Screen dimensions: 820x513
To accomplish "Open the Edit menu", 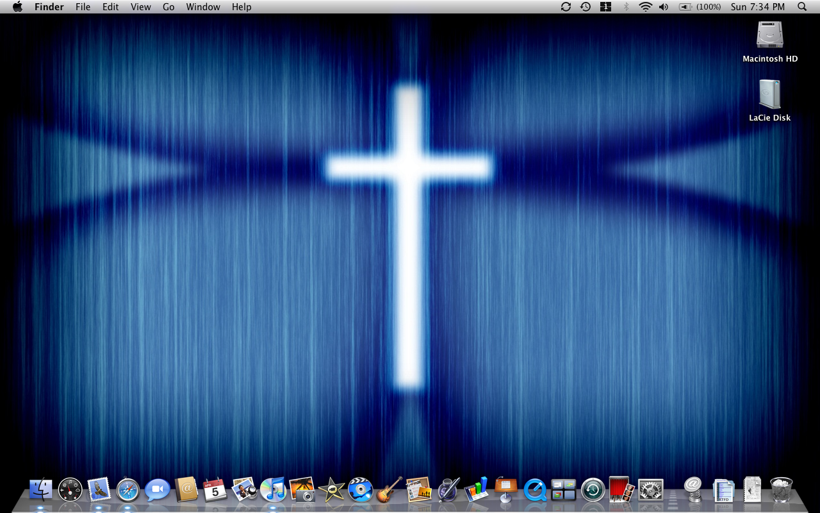I will point(111,7).
